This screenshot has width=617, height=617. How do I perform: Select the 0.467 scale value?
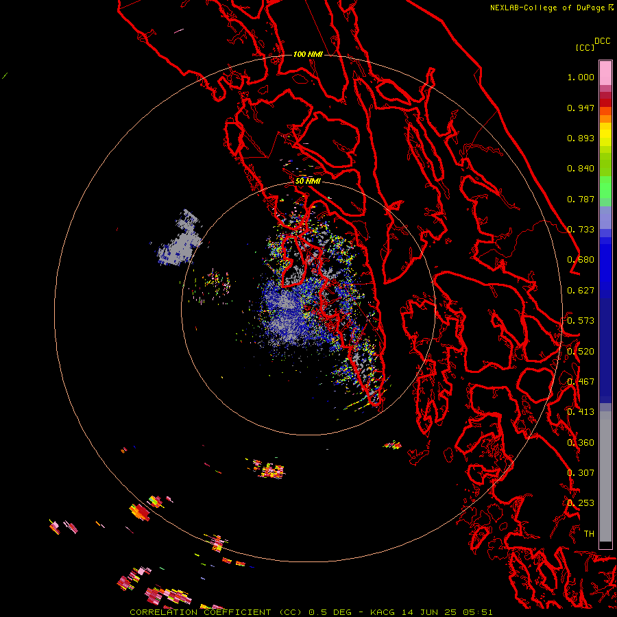coord(581,382)
